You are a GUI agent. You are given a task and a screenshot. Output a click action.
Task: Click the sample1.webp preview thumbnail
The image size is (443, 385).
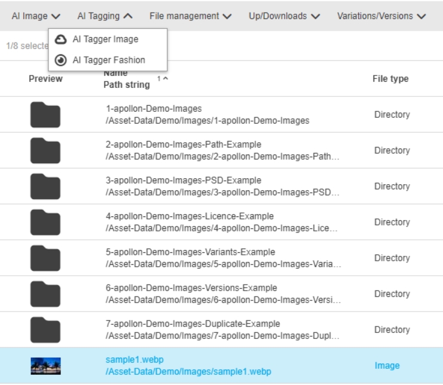coord(45,366)
